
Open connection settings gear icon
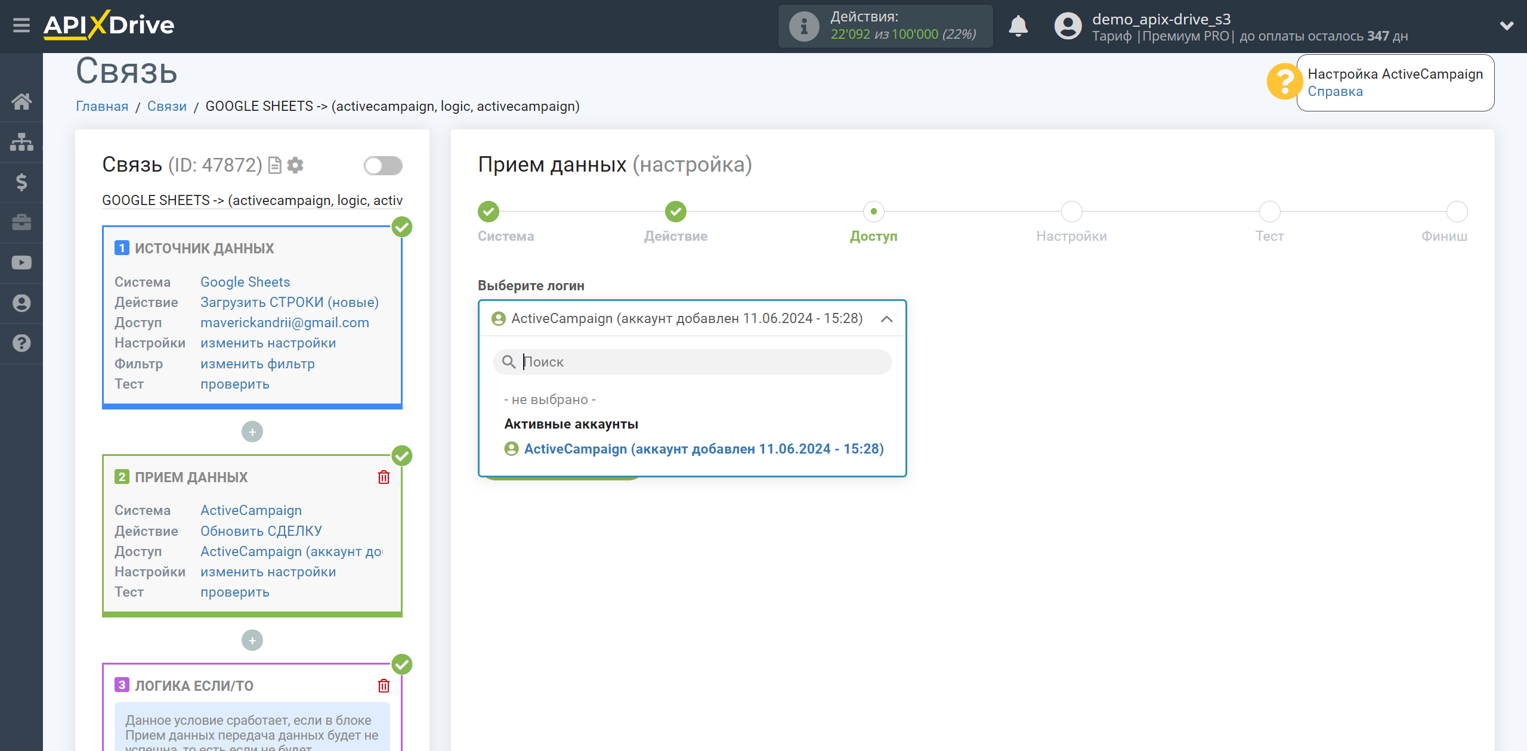coord(295,165)
